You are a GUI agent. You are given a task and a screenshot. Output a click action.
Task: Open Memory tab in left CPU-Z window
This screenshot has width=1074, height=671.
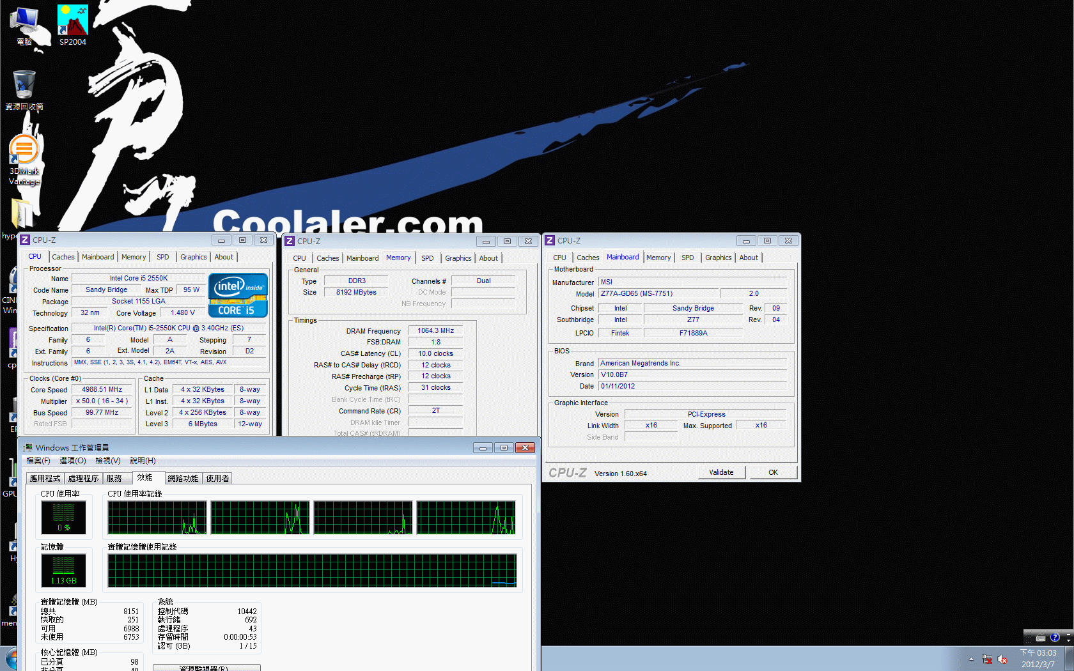tap(134, 257)
